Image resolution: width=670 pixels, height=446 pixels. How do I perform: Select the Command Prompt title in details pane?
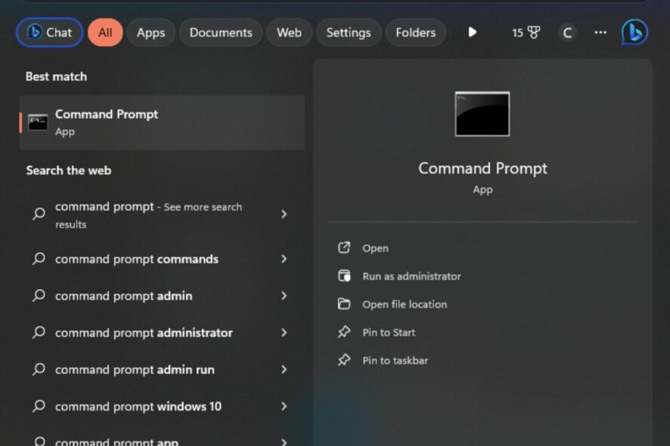pyautogui.click(x=483, y=169)
